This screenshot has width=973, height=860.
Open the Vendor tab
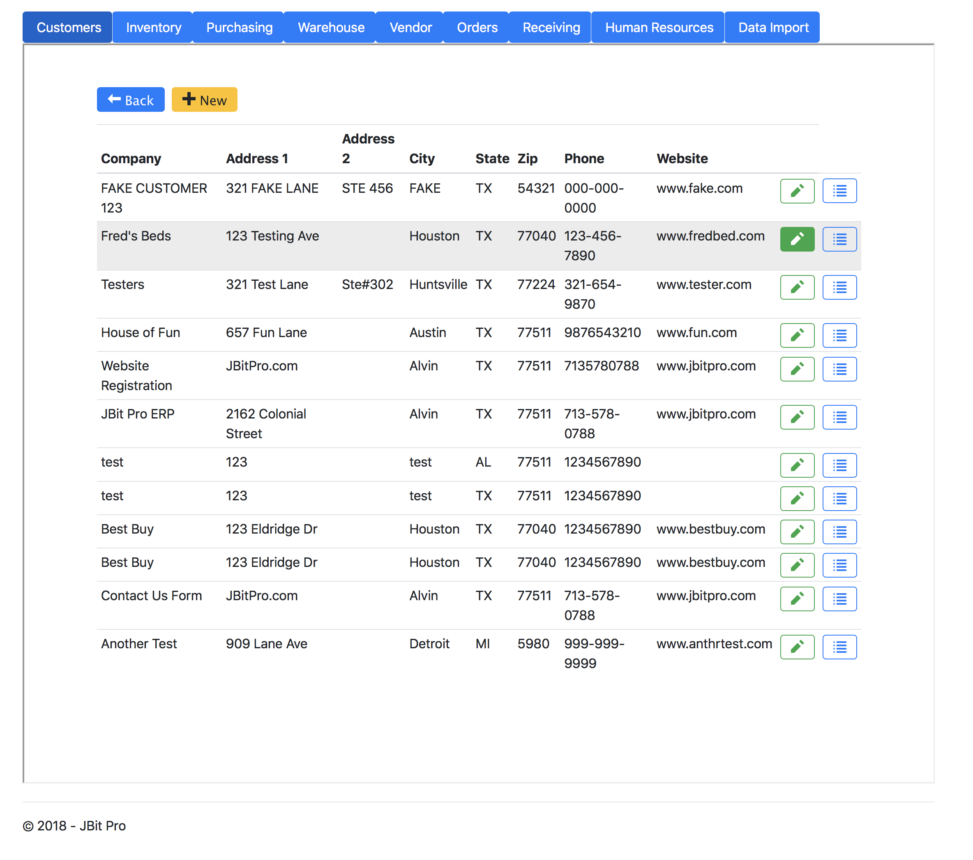(x=410, y=28)
